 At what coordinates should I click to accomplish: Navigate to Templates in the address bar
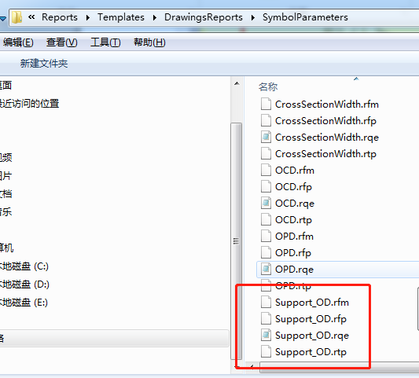[x=121, y=17]
